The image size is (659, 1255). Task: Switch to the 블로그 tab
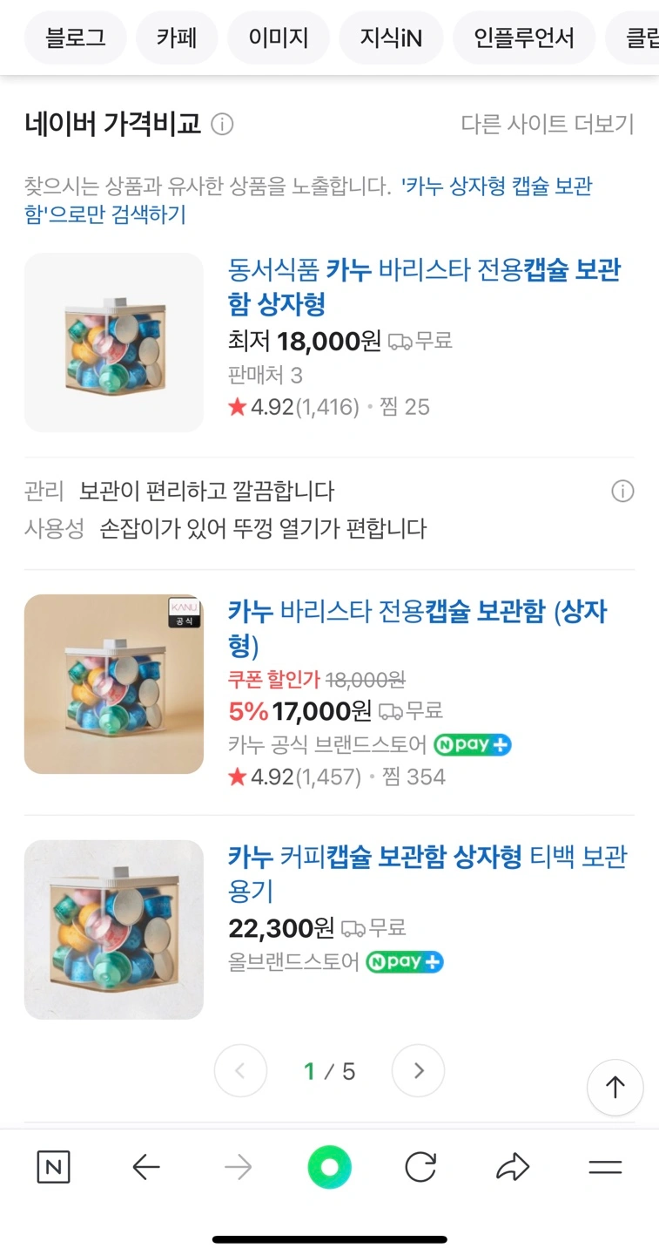click(76, 37)
